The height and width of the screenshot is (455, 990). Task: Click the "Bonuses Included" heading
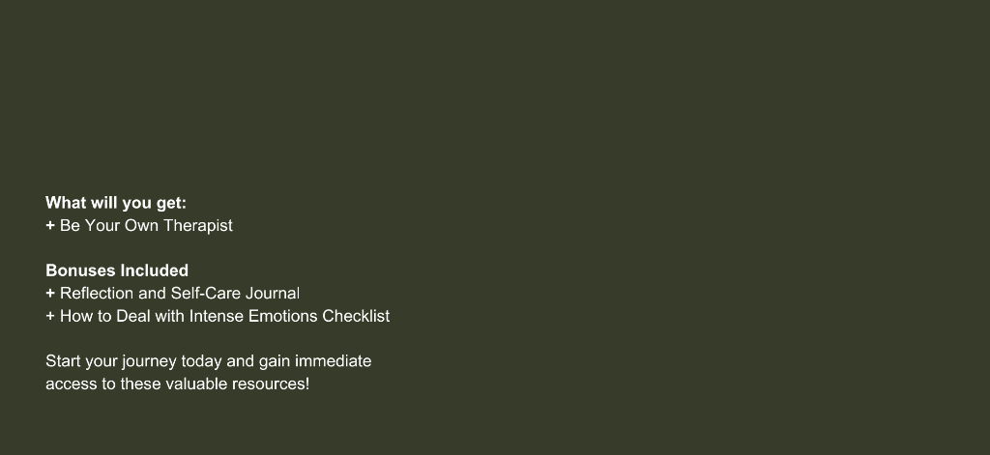tap(117, 270)
